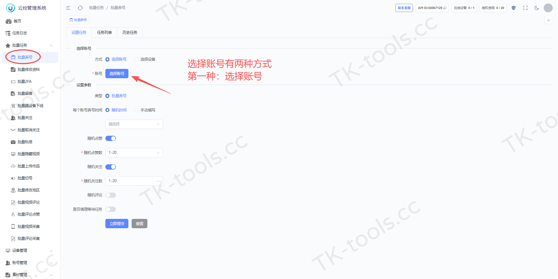
Task: Open 批量2FA icon in sidebar
Action: [13, 81]
